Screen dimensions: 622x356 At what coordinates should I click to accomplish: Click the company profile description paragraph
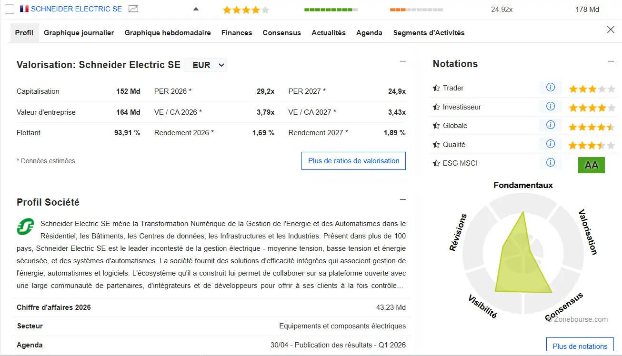pyautogui.click(x=211, y=255)
